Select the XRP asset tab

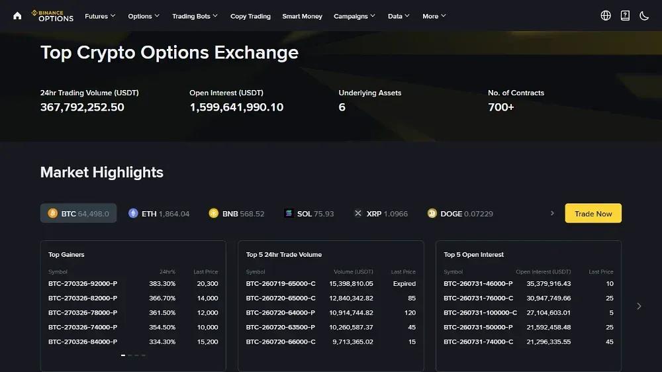pyautogui.click(x=381, y=213)
